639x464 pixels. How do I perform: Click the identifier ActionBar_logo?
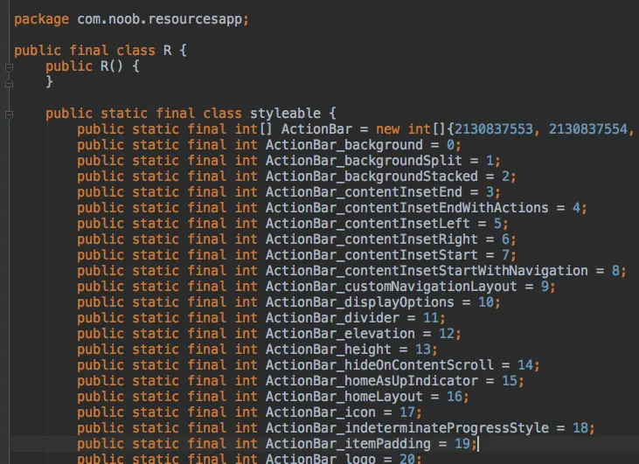click(321, 458)
